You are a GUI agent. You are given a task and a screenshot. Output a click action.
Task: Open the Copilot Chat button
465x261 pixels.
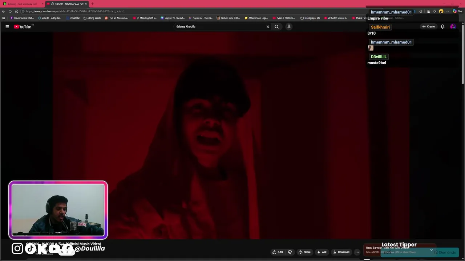click(457, 11)
